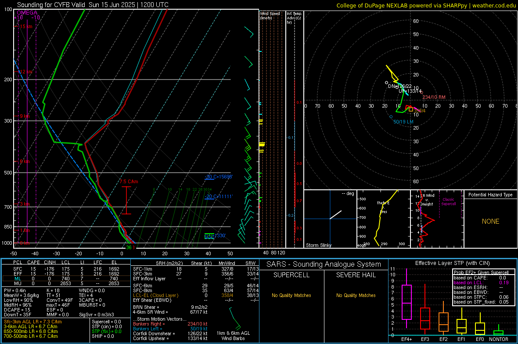Click the based on STPC: 0.06 line

tap(481, 297)
